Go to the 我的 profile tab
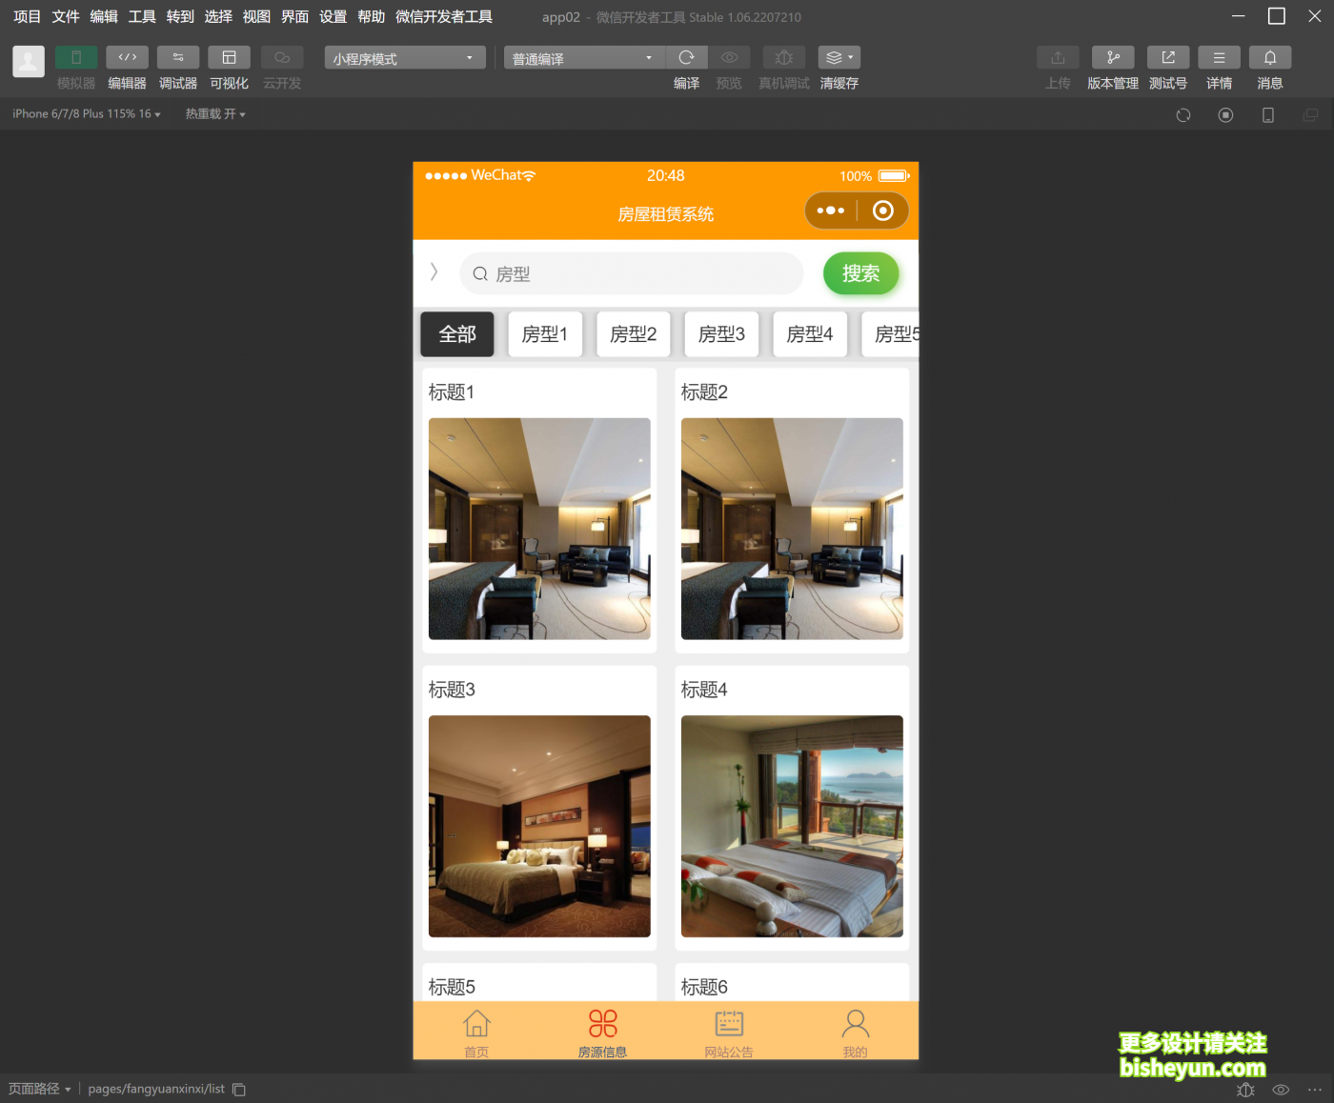The width and height of the screenshot is (1334, 1103). 856,1033
